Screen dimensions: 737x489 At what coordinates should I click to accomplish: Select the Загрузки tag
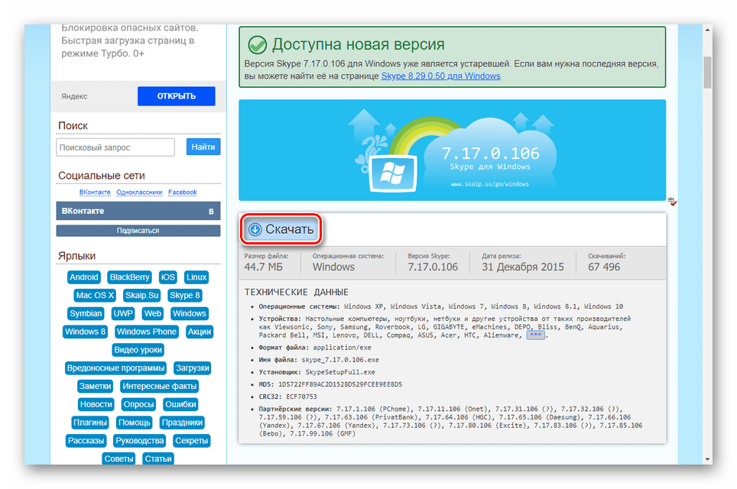(192, 368)
